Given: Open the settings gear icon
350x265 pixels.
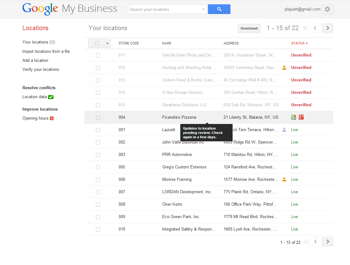Looking at the screenshot, I should [x=327, y=9].
